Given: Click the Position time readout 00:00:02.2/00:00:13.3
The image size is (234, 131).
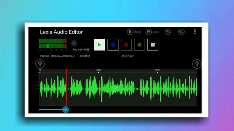Looking at the screenshot, I should (x=63, y=56).
